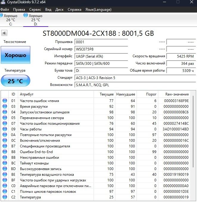Click status orb for attribute 09
The width and height of the screenshot is (197, 202).
click(x=5, y=129)
